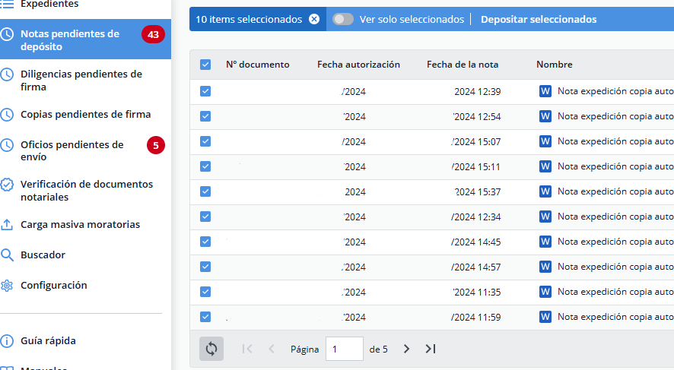Uncheck the row dated 15:07
Image resolution: width=674 pixels, height=370 pixels.
click(x=205, y=141)
